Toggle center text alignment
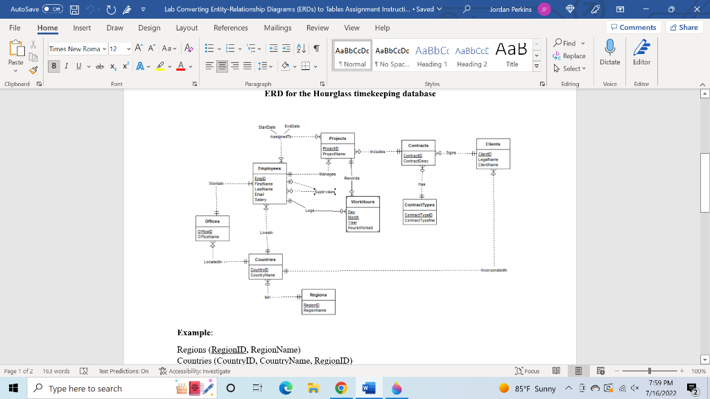The height and width of the screenshot is (399, 710). [222, 66]
